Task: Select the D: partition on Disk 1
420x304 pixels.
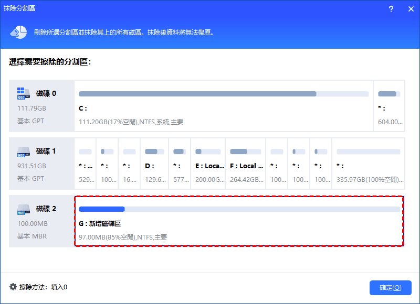Action: (155, 166)
